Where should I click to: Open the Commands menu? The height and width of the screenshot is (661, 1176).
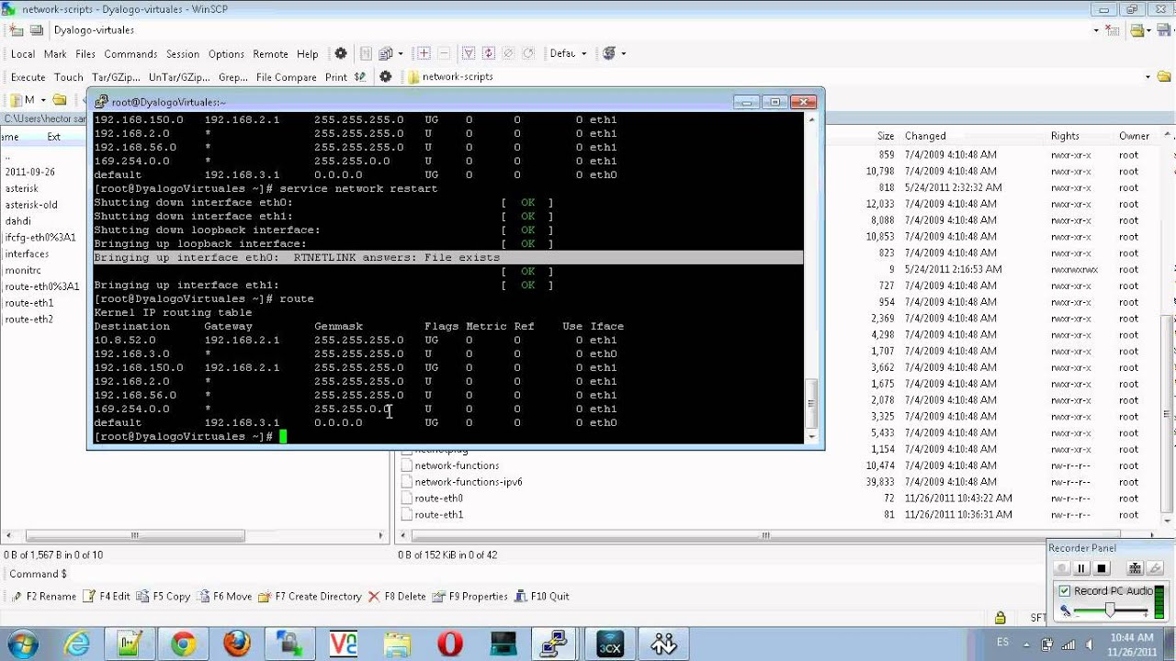[x=130, y=54]
